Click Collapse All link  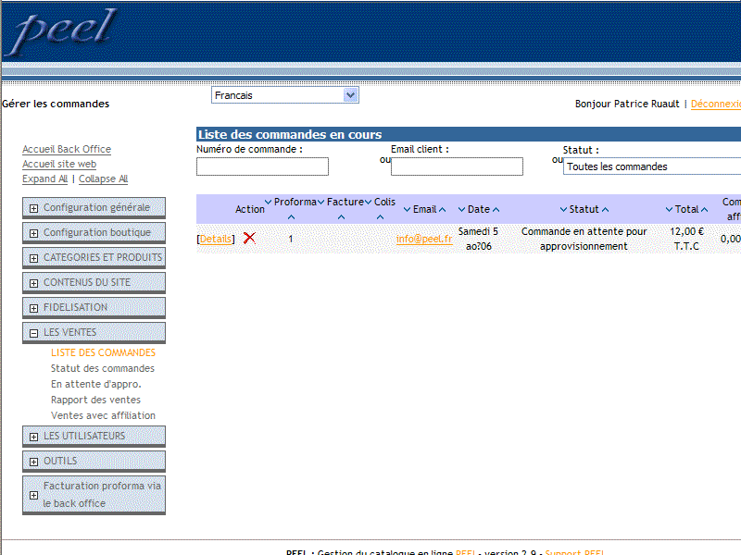coord(103,179)
